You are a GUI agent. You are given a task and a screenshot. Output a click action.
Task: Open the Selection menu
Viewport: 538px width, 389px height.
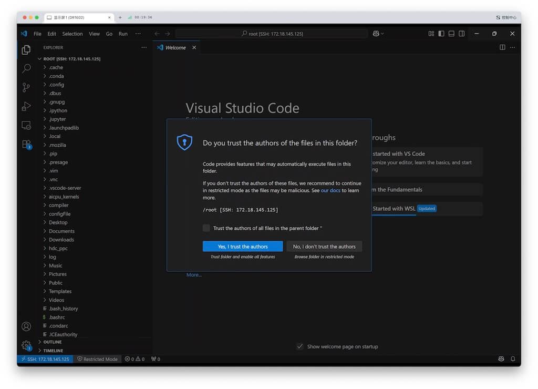click(x=73, y=34)
